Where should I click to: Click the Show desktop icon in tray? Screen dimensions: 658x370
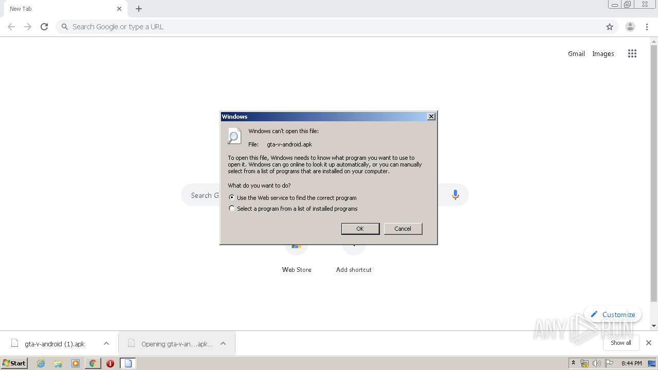[652, 363]
